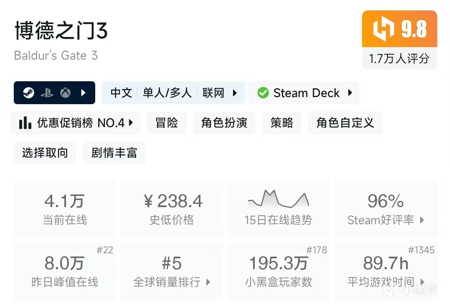Open 平均游戏时间 89.7h details

[385, 271]
